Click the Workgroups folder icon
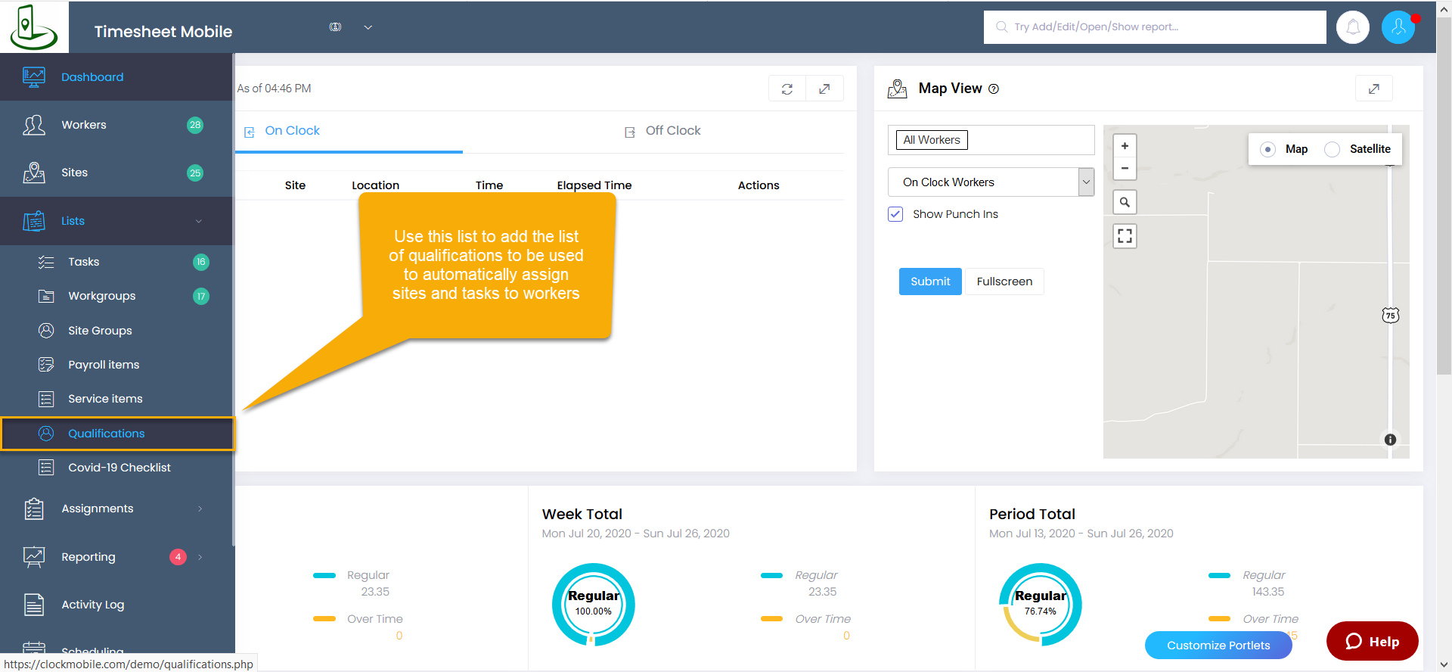Image resolution: width=1452 pixels, height=672 pixels. coord(46,296)
